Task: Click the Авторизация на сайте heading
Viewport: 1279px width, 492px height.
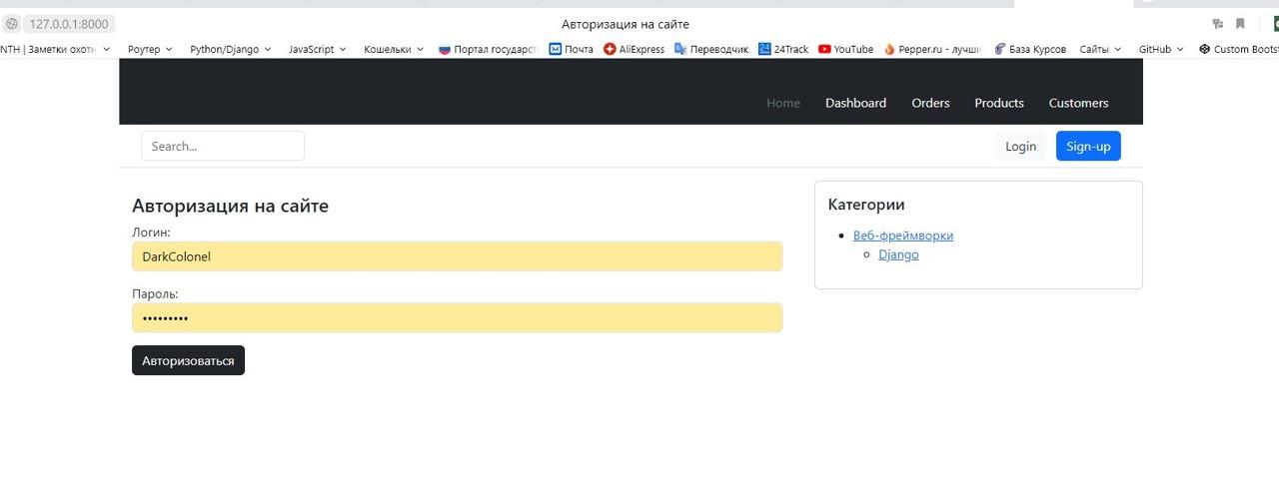Action: tap(230, 206)
